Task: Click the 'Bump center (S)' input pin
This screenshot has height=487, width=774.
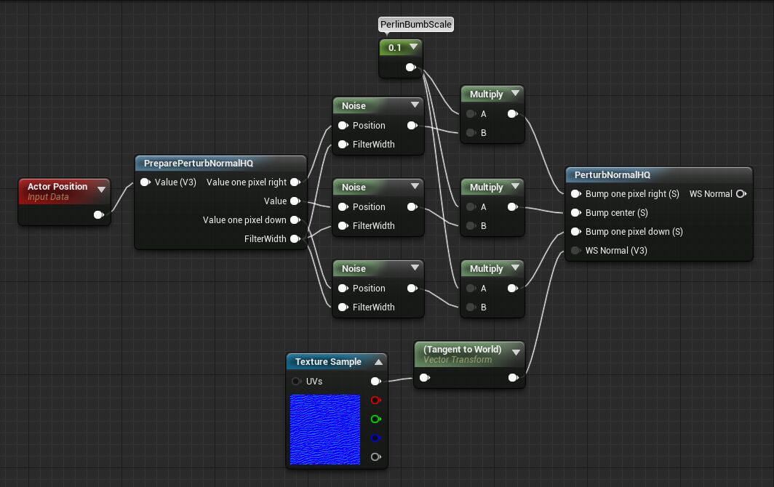Action: click(x=575, y=213)
